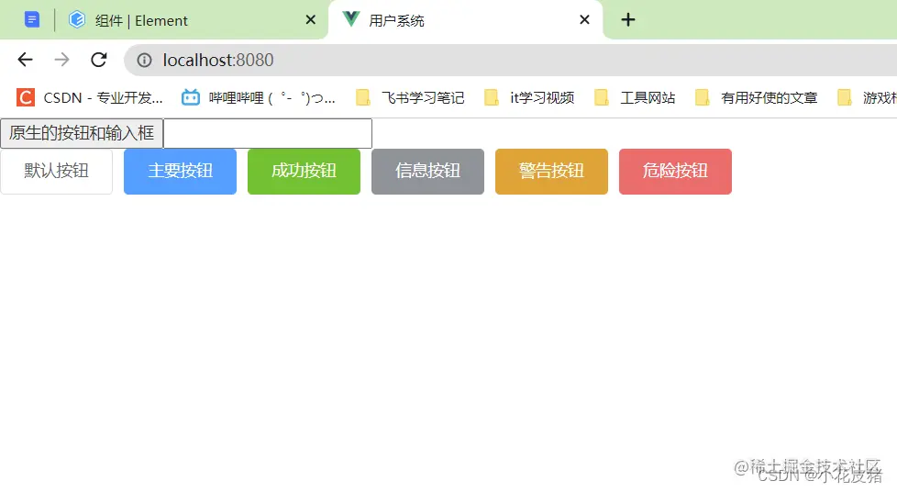Click the orange 警告按钮
Screen dimensions: 897x492
tap(551, 172)
